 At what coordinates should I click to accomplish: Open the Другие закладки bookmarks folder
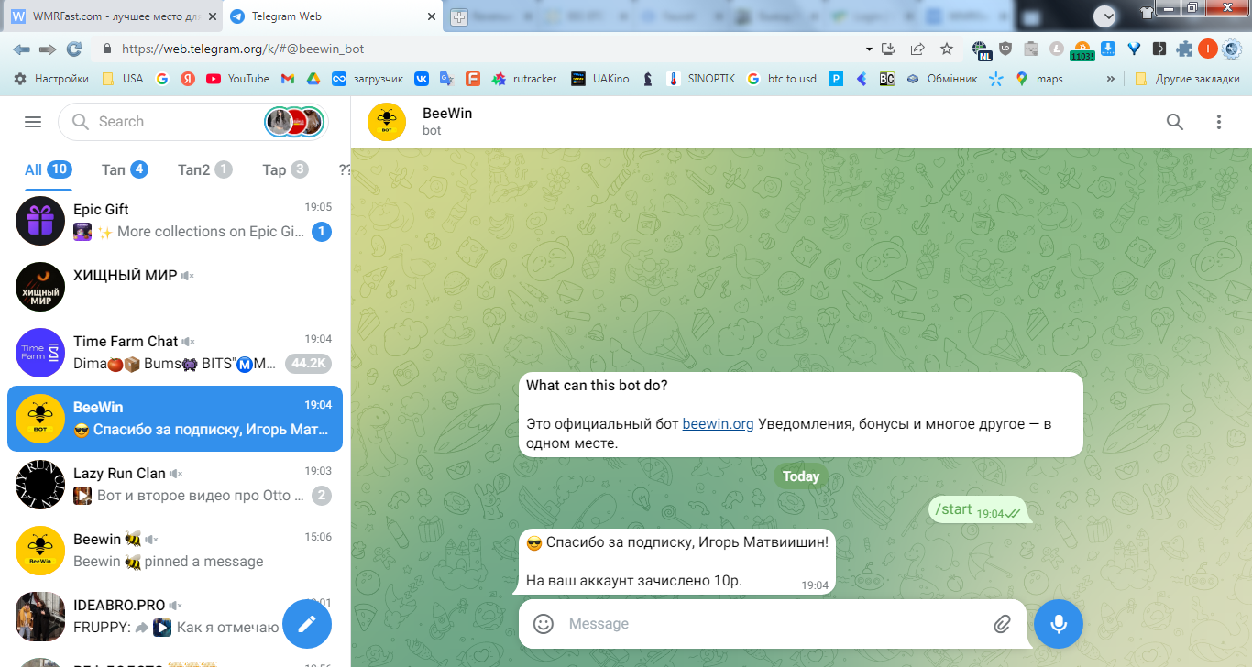[1187, 79]
